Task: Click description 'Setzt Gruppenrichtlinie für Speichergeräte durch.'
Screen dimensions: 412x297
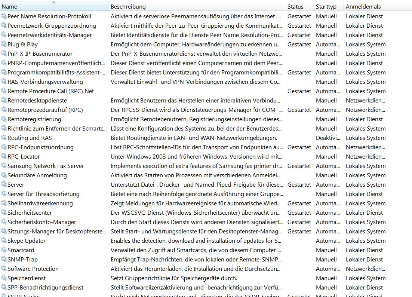Action: tap(174, 278)
